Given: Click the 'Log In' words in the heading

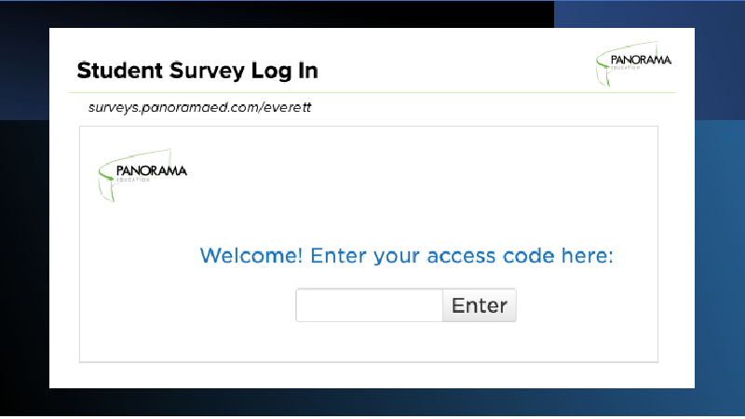Looking at the screenshot, I should pyautogui.click(x=284, y=71).
